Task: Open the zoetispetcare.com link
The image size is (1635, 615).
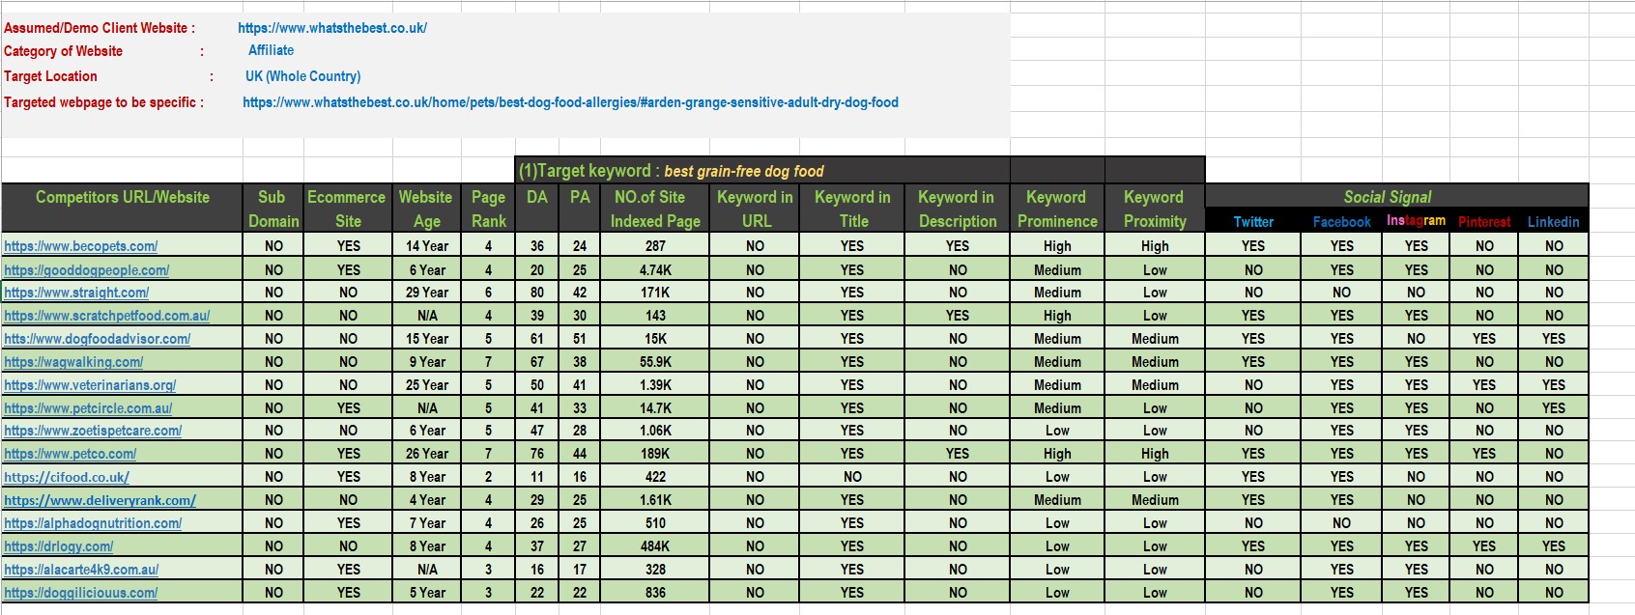Action: pyautogui.click(x=93, y=431)
